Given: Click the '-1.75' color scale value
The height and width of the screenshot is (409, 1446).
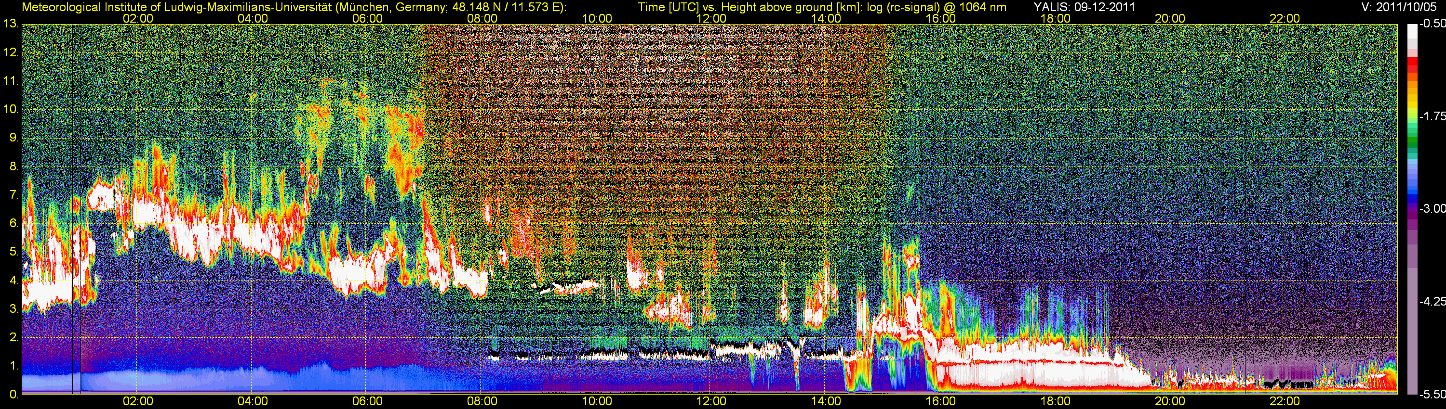Looking at the screenshot, I should click(1433, 116).
